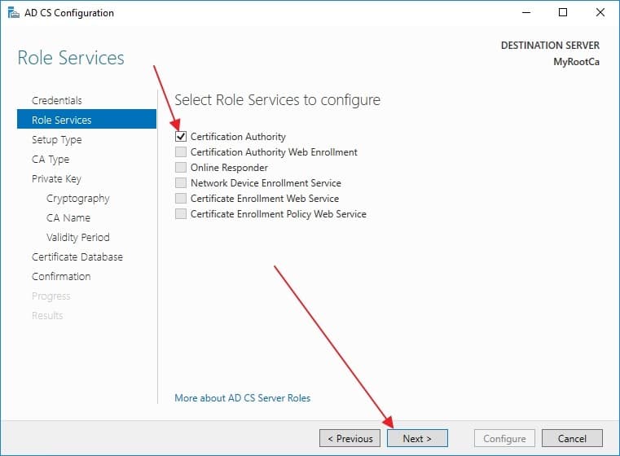Click the MyRootCa destination server name
Image resolution: width=620 pixels, height=456 pixels.
576,62
